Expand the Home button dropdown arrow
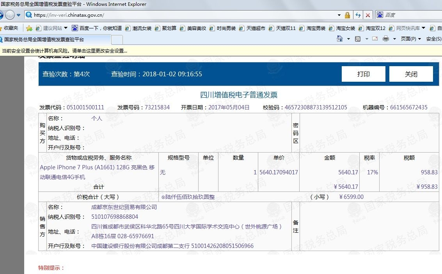 (x=348, y=39)
